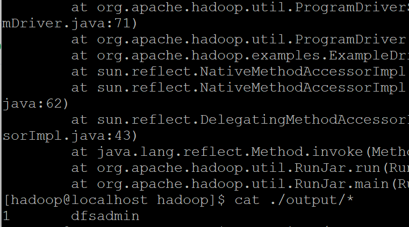Click "org.apache.hadoop.util" in the RunJar.main line
409x227 pixels.
(191, 184)
